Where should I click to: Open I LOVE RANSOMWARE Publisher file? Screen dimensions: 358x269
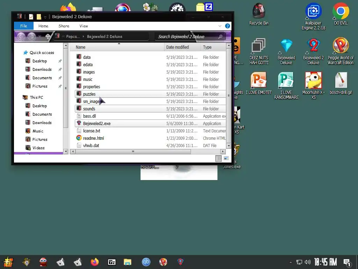tap(286, 86)
